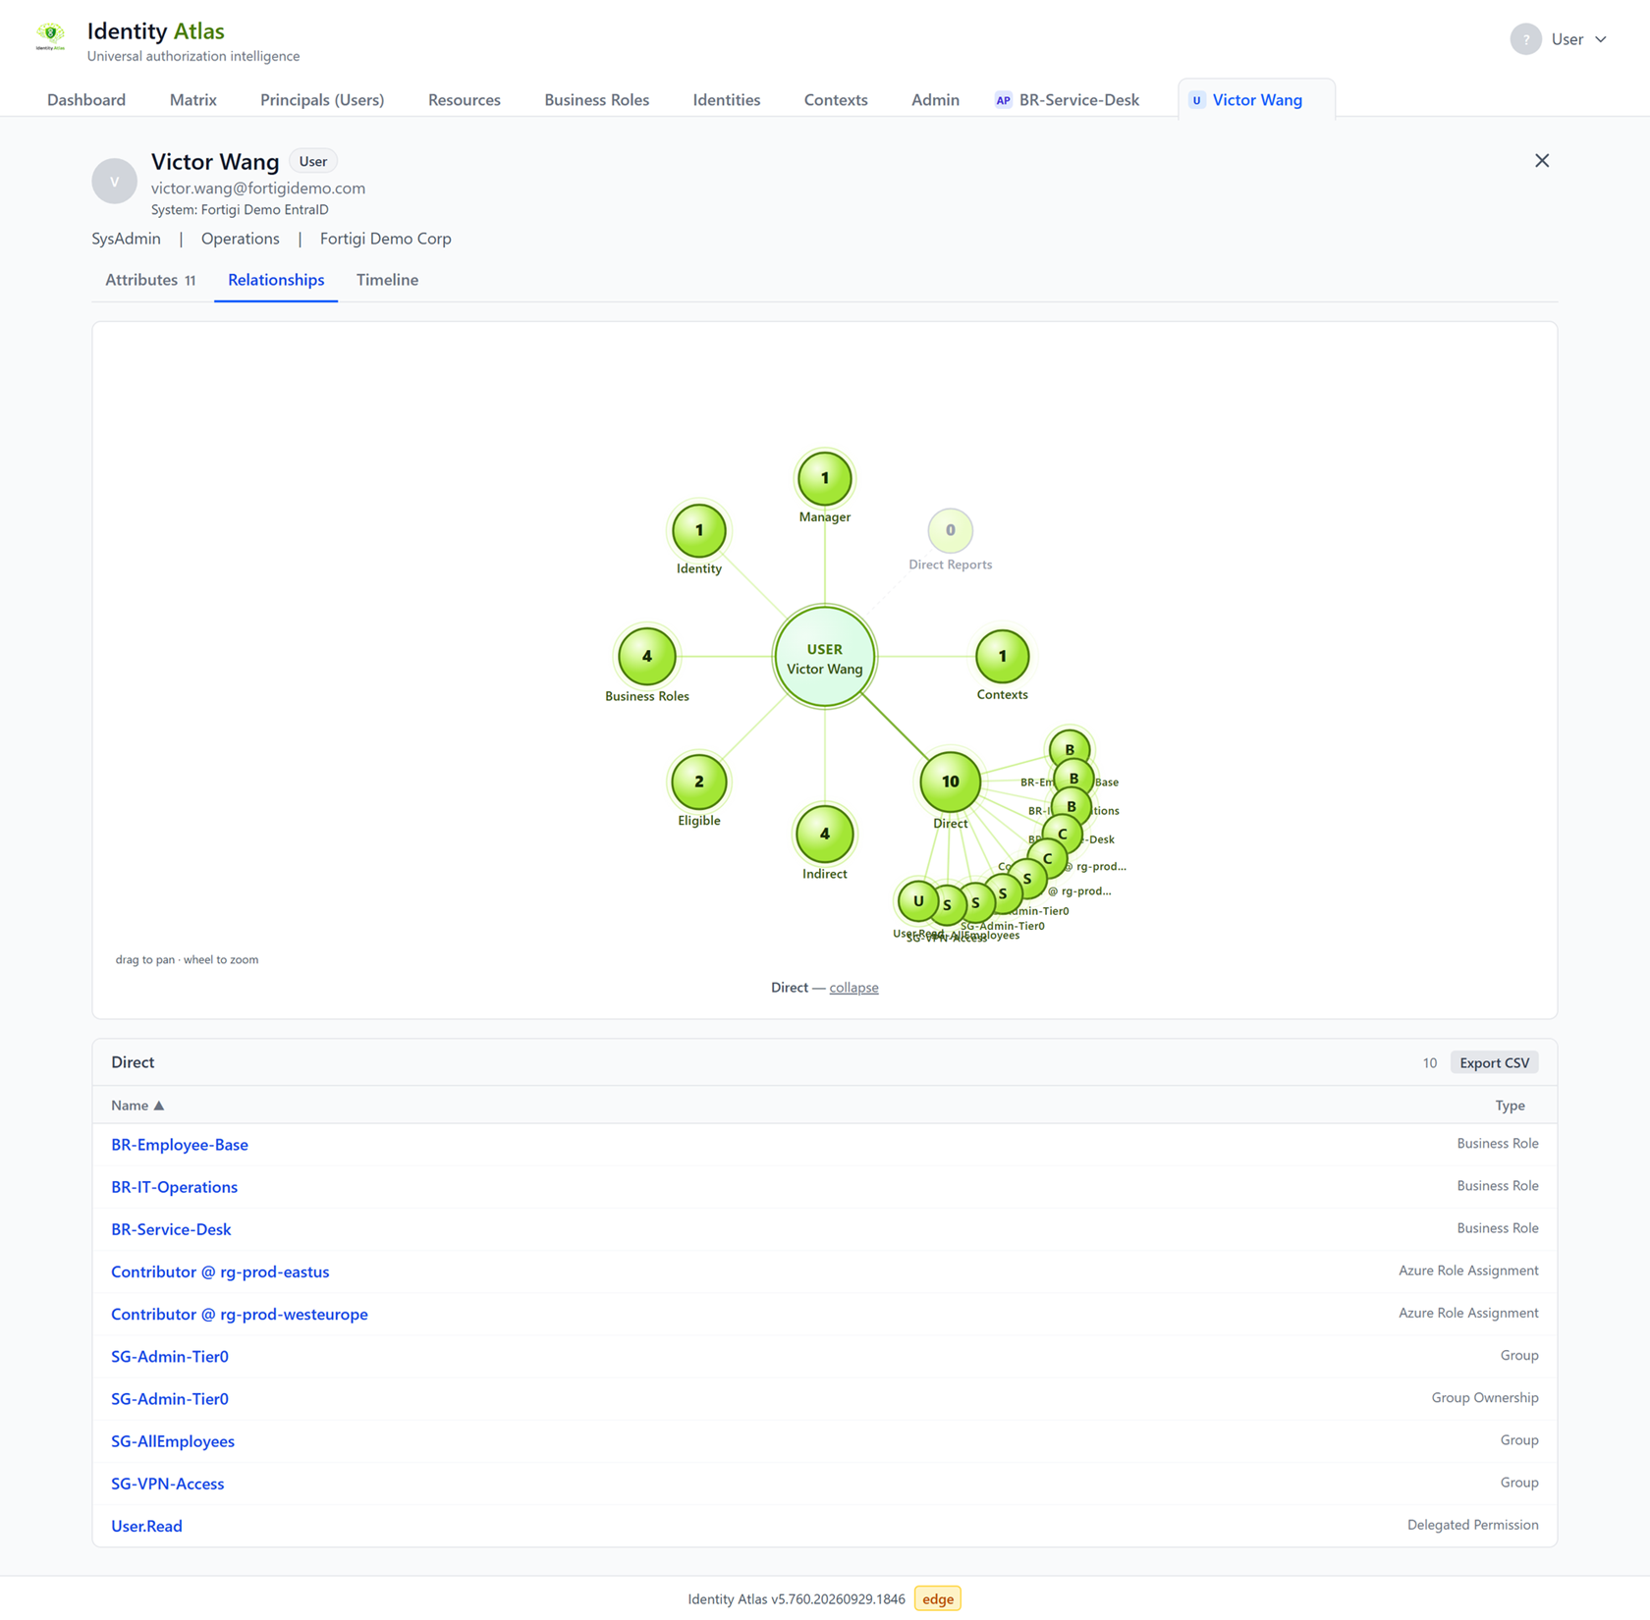Click the Type column header

coord(1510,1106)
